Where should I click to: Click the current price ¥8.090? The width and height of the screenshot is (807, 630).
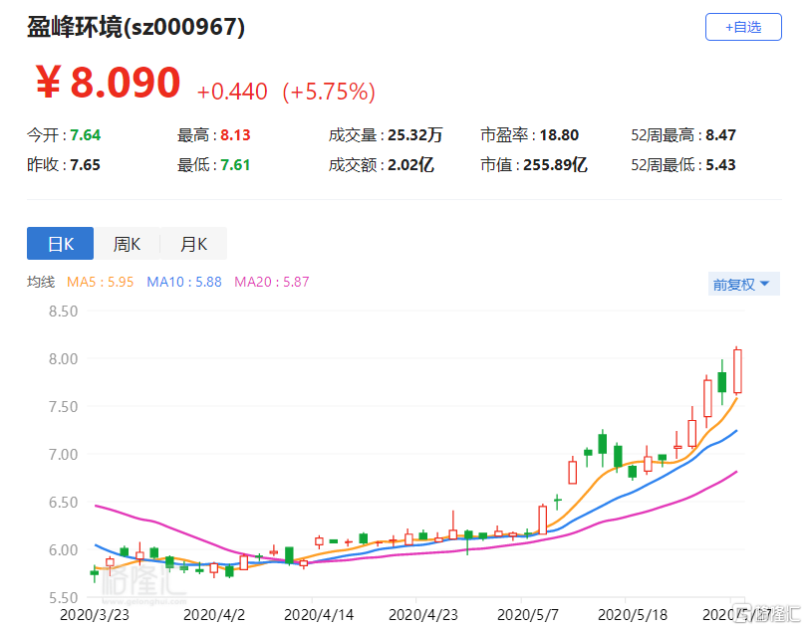coord(108,83)
